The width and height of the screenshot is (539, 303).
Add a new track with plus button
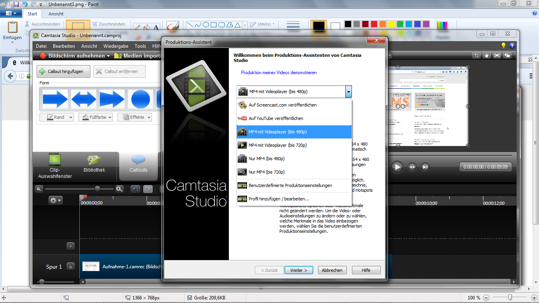pos(71,246)
